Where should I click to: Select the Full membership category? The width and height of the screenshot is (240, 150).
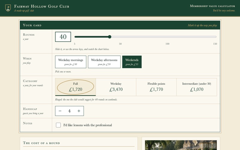click(x=76, y=87)
